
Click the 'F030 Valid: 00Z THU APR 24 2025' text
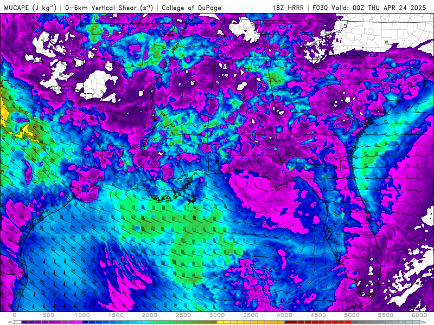369,8
